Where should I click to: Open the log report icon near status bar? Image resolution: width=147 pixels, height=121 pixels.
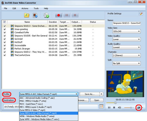(x=101, y=107)
